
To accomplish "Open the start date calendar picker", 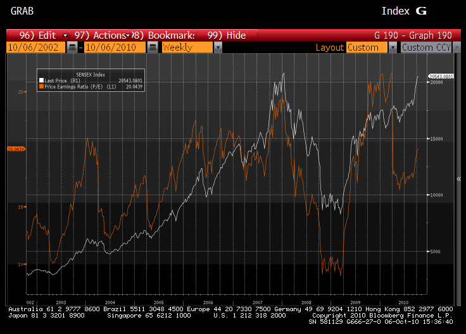I will [72, 48].
